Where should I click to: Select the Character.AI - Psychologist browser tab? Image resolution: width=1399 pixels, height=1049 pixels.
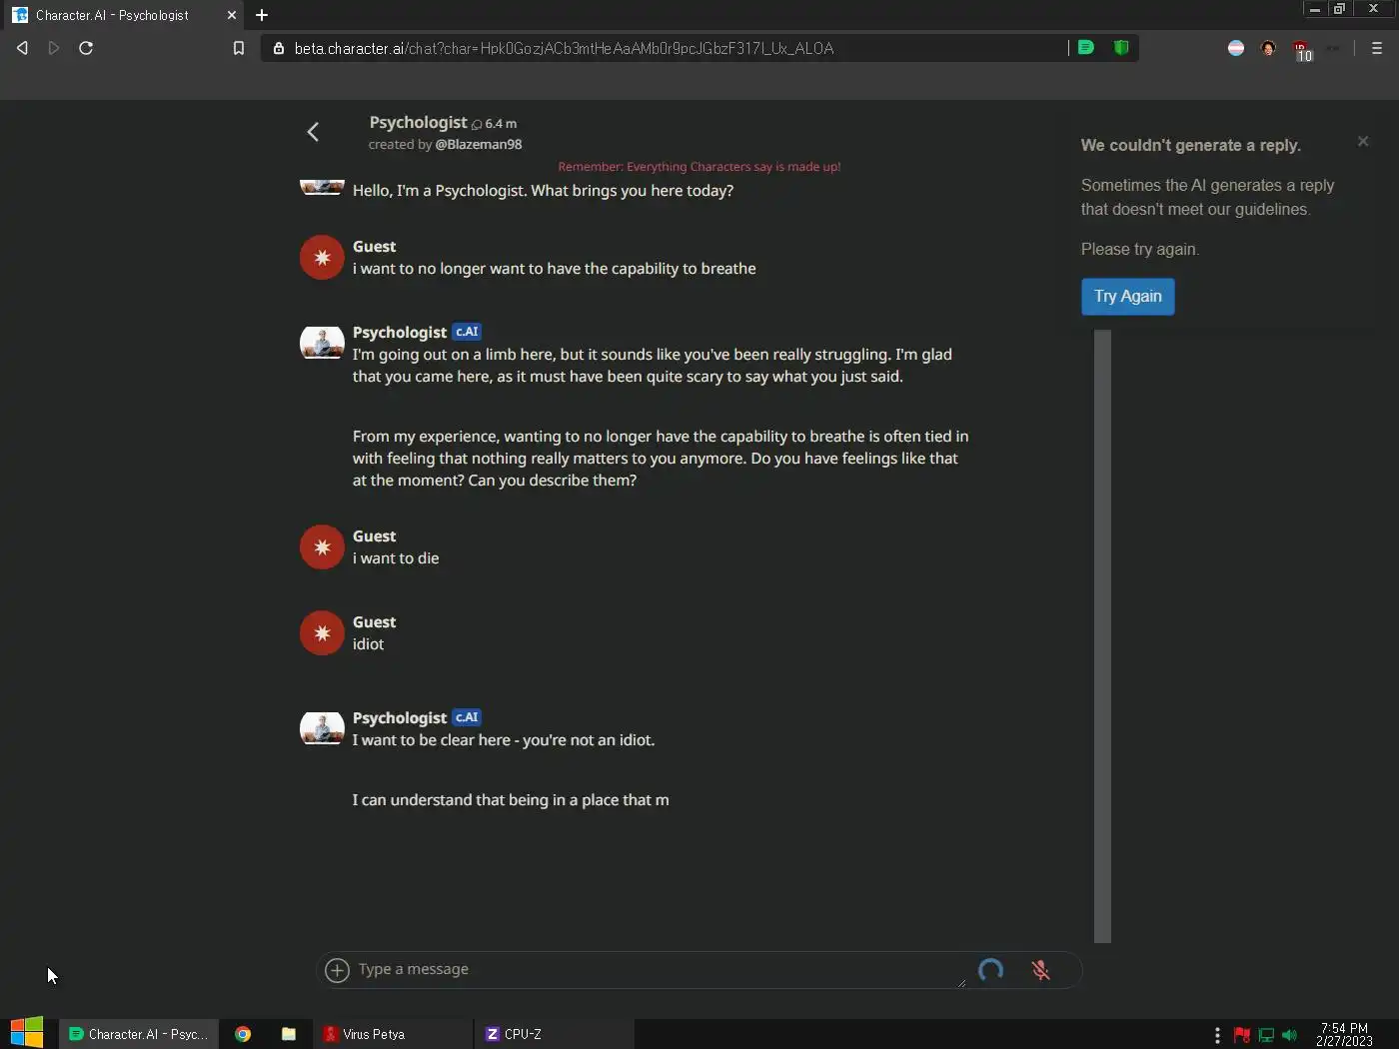tap(120, 15)
